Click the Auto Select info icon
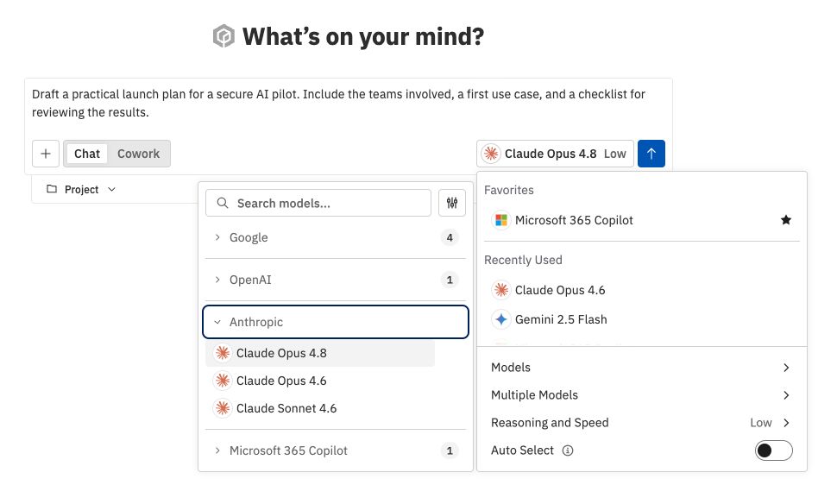 pos(568,450)
